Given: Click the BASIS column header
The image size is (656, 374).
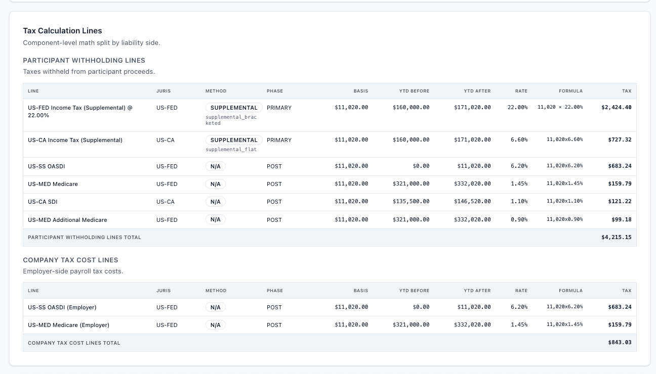Looking at the screenshot, I should 361,91.
